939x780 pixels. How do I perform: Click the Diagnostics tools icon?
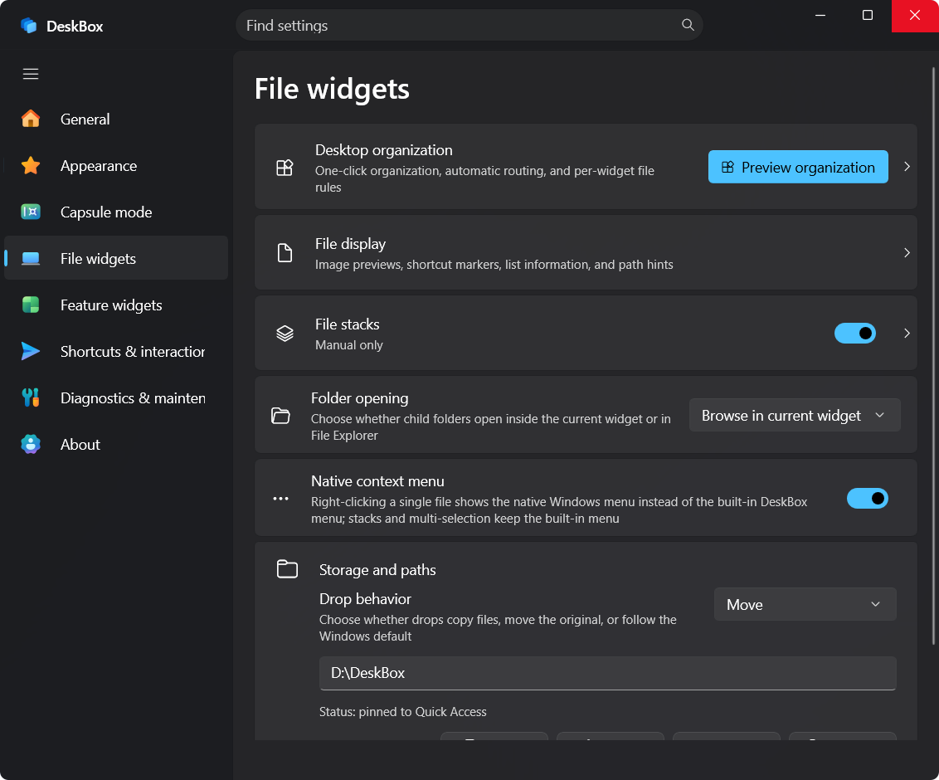click(31, 397)
